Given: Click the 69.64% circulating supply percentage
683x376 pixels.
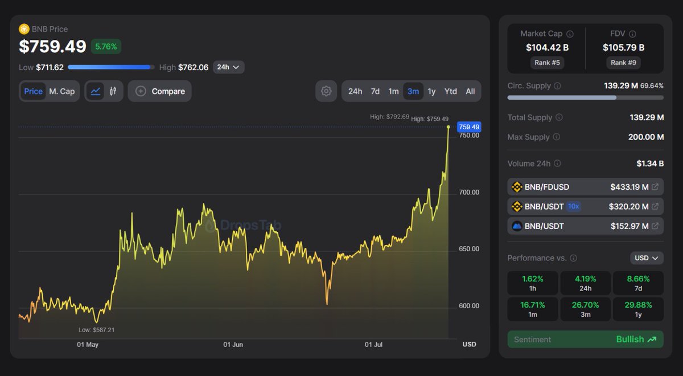Looking at the screenshot, I should [652, 86].
